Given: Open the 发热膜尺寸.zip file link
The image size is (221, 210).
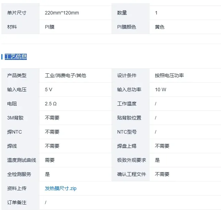Looking at the screenshot, I should tap(61, 188).
